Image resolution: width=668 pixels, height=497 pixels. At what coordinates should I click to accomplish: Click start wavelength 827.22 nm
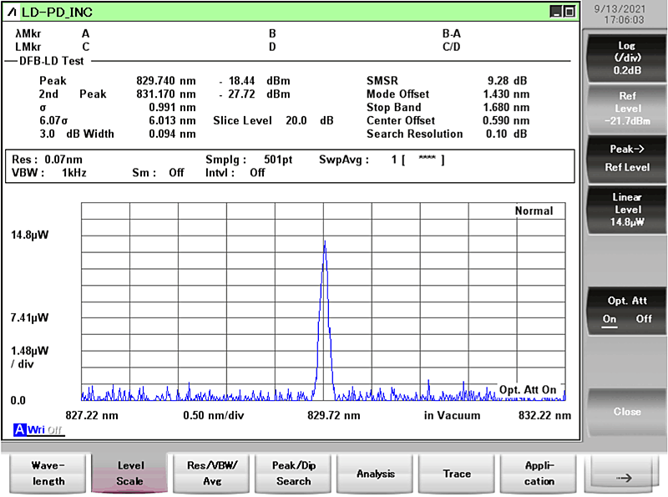click(92, 415)
